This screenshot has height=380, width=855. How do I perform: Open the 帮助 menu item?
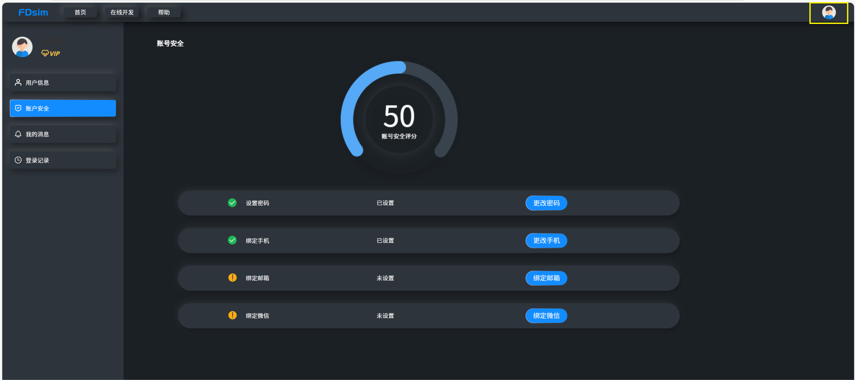[164, 12]
